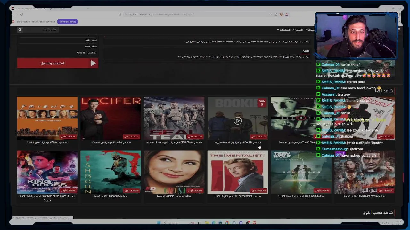Click the play icon on the red watch button
Viewport: 410px width, 230px height.
[x=93, y=63]
